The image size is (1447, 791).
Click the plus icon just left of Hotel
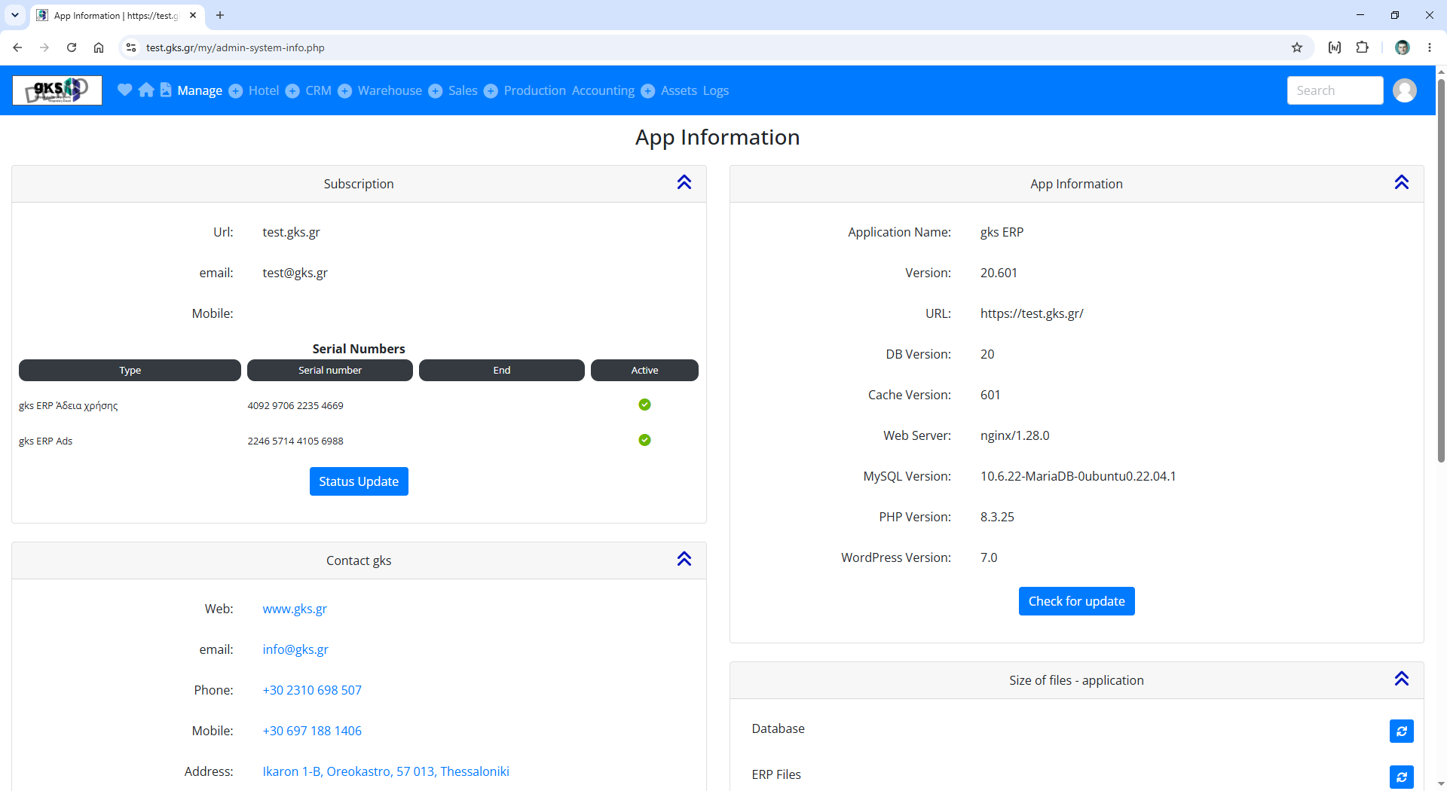(x=236, y=91)
